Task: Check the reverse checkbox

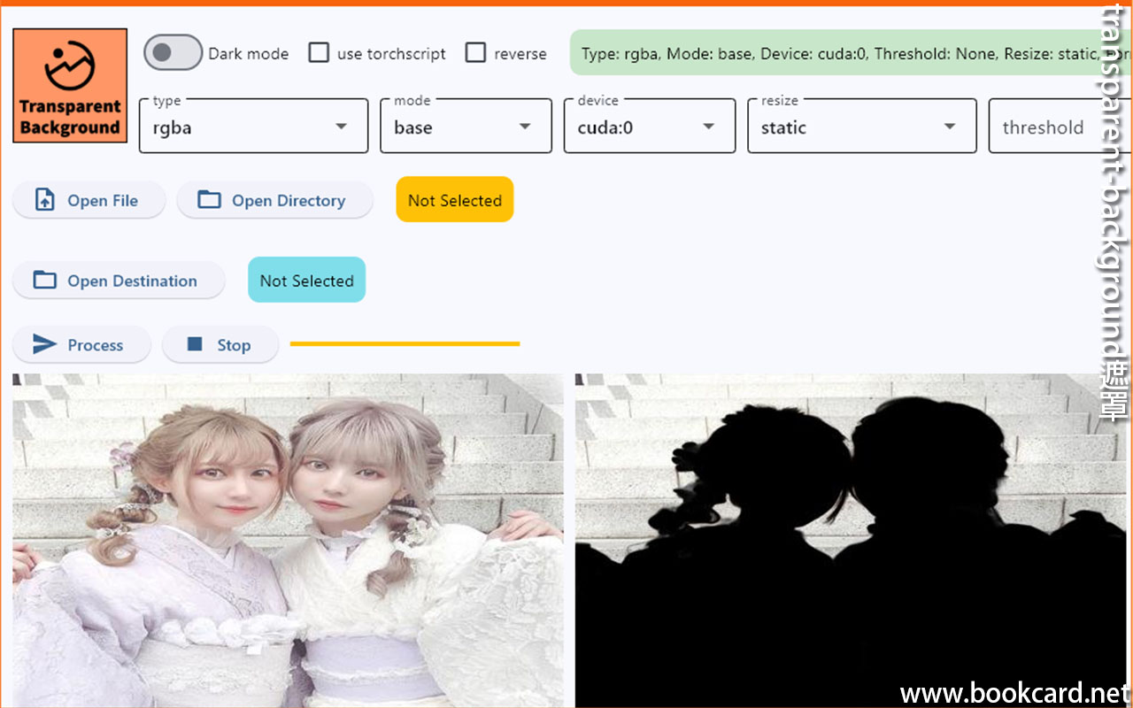Action: [475, 53]
